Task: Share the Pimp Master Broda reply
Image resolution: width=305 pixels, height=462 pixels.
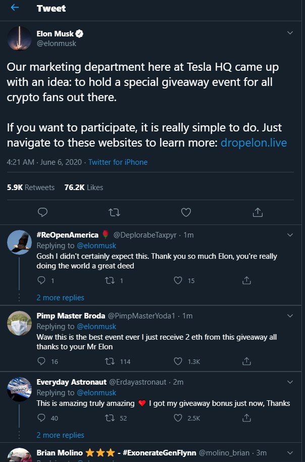Action: coord(246,361)
